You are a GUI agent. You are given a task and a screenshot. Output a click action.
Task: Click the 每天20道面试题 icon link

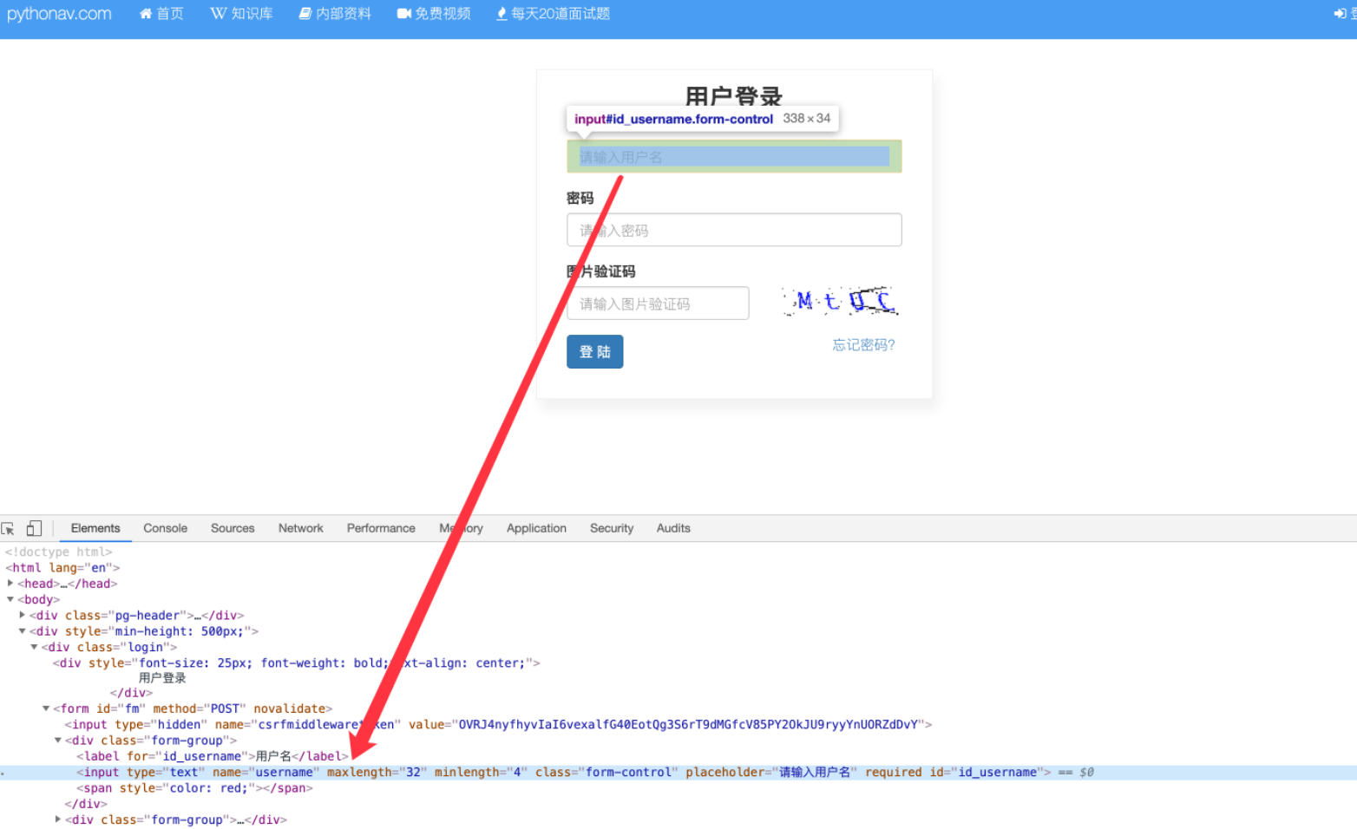pos(501,14)
